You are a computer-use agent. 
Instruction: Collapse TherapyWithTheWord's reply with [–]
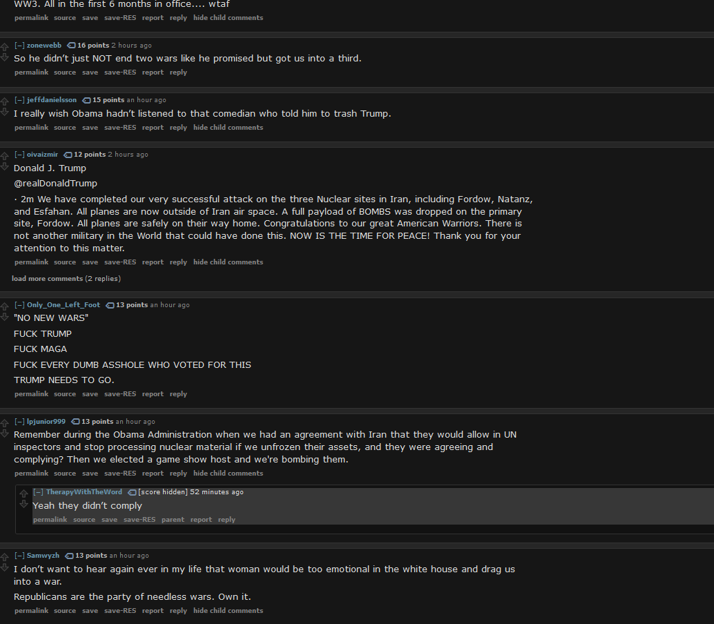[38, 492]
